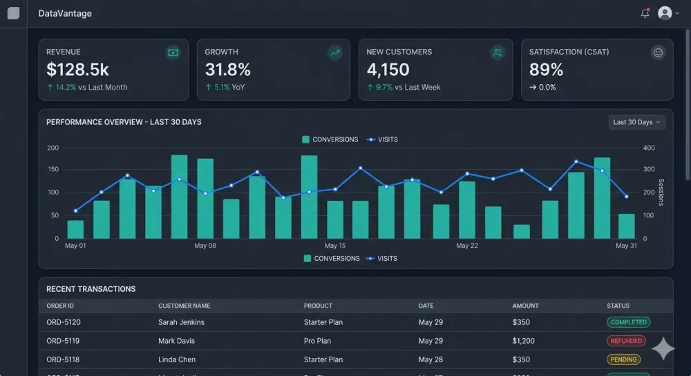
Task: Click the May 31 visits data point
Action: (x=627, y=197)
